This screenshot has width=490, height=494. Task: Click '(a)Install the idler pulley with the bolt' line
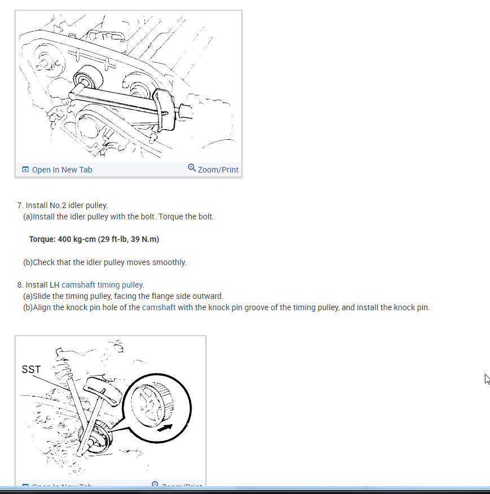tap(118, 217)
